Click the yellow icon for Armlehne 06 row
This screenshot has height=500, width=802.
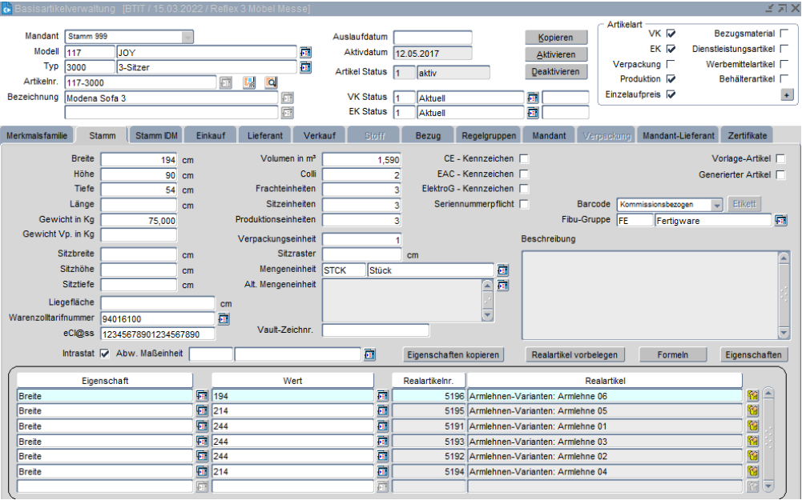tap(752, 396)
